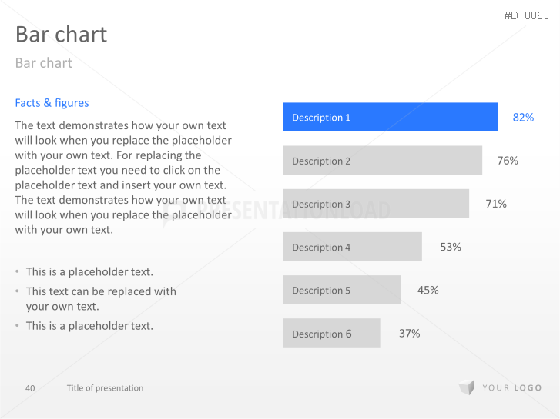This screenshot has height=419, width=560.
Task: Select the 45% value label
Action: point(428,290)
